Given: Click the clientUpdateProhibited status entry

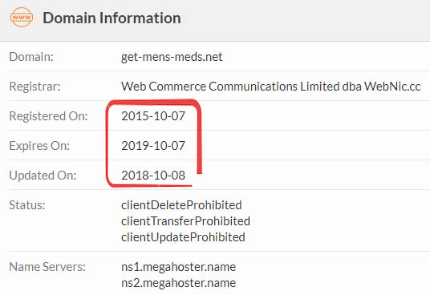Looking at the screenshot, I should 183,237.
